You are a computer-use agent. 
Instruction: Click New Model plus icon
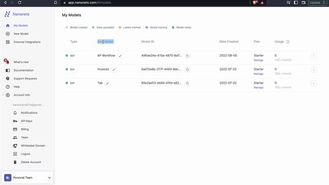(8, 34)
